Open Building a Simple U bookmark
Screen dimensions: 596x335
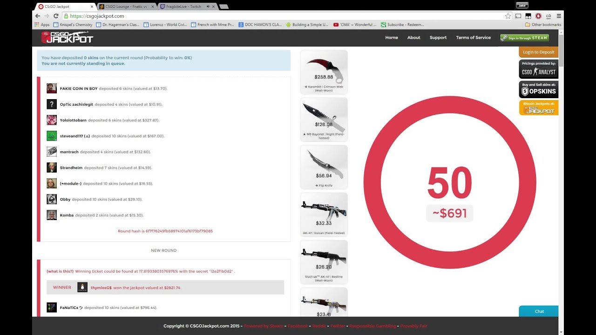(307, 25)
